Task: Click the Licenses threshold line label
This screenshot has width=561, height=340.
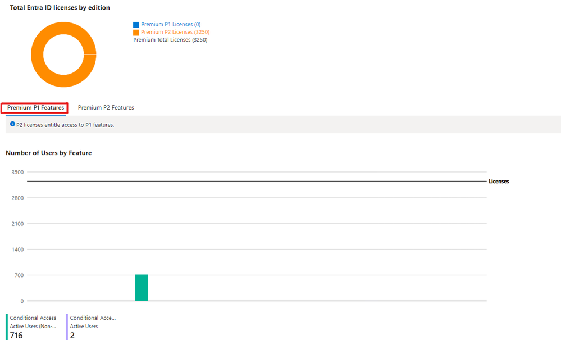Action: coord(499,182)
